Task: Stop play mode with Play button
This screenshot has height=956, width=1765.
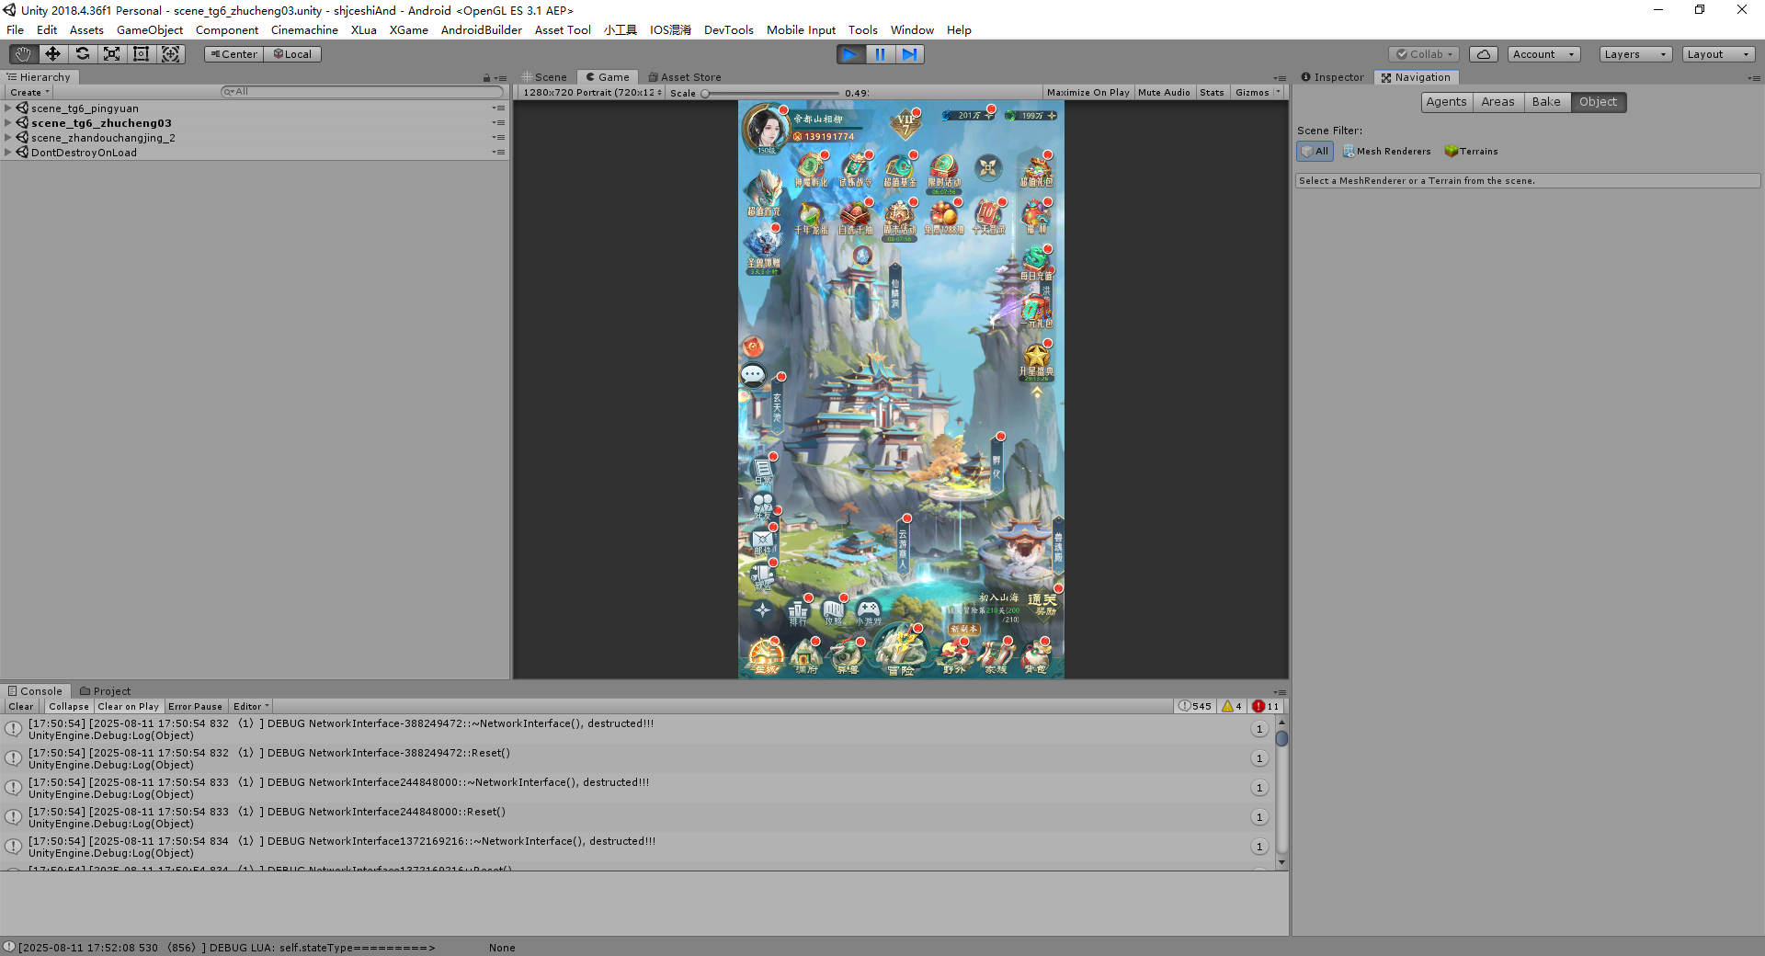Action: click(x=850, y=54)
